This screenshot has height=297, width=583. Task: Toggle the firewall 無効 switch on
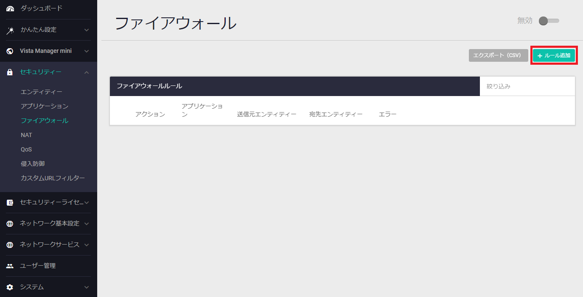(x=549, y=21)
